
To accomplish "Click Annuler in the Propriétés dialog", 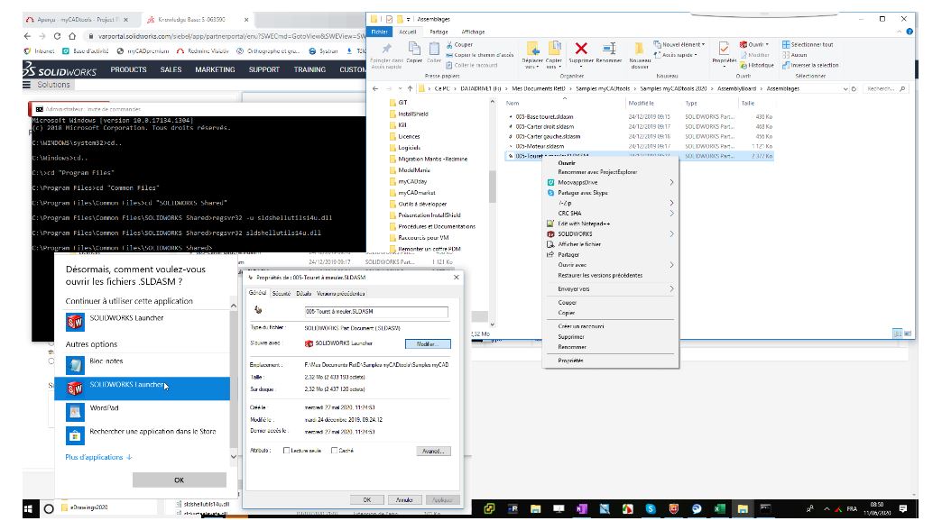I will [404, 500].
